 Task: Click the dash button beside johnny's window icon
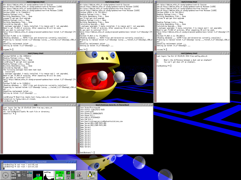pyautogui.click(x=158, y=53)
